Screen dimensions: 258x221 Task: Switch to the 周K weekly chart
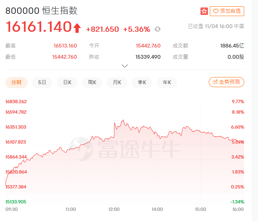pyautogui.click(x=92, y=82)
